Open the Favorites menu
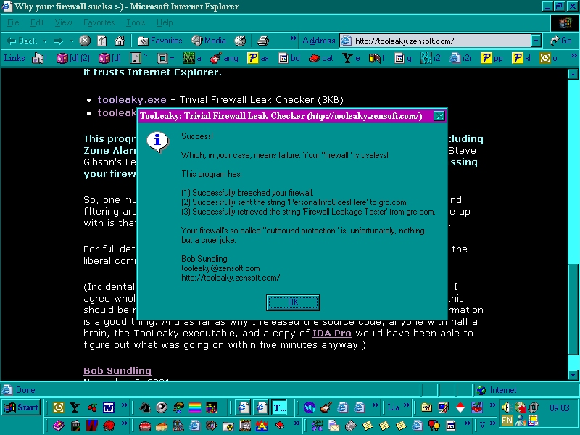 [x=99, y=22]
